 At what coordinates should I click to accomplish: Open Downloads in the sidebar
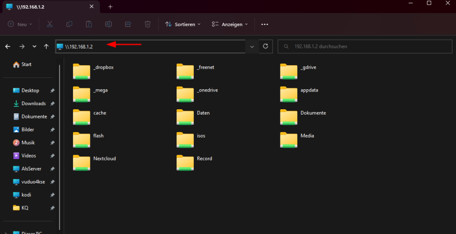33,104
